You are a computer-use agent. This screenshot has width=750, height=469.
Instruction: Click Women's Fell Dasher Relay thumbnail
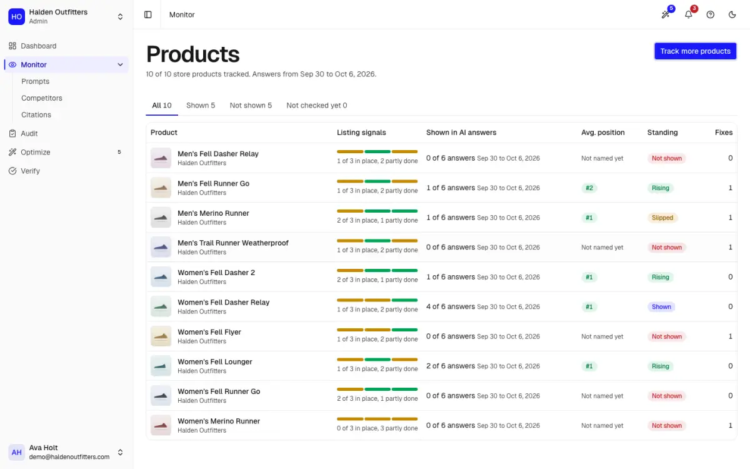coord(161,306)
